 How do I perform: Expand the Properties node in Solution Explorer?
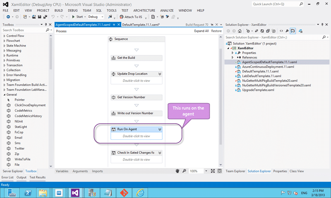tap(233, 53)
